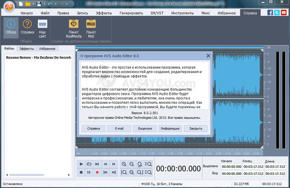The image size is (290, 188).
Task: Click the E-mail button
Action: 119,129
